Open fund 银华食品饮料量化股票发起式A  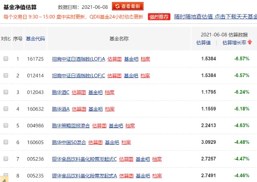point(84,176)
